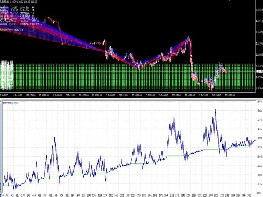This screenshot has width=263, height=197.
Task: Click the 15240 balance axis value
Action: [x=259, y=120]
